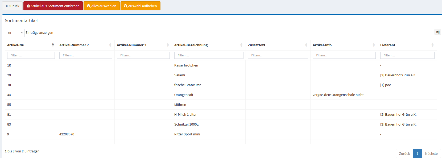Sort by Artikel-Info column arrows
442x158 pixels.
(x=374, y=45)
